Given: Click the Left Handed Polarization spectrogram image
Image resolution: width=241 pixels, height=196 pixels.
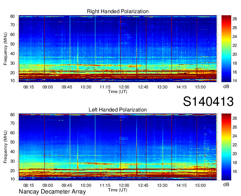Looking at the screenshot, I should coord(118,147).
